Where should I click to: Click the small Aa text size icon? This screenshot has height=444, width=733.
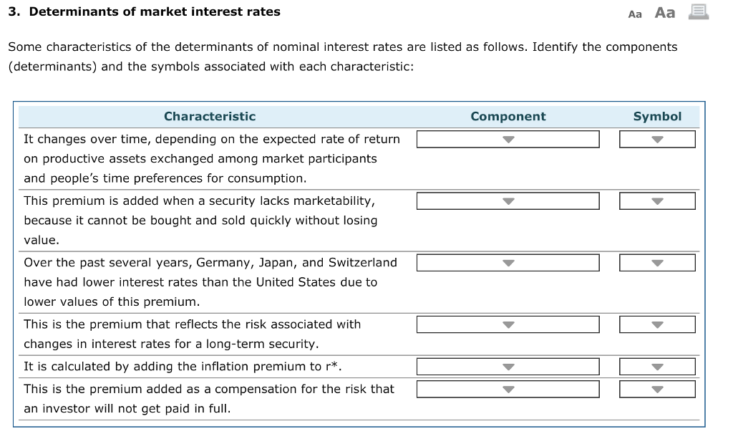point(634,13)
